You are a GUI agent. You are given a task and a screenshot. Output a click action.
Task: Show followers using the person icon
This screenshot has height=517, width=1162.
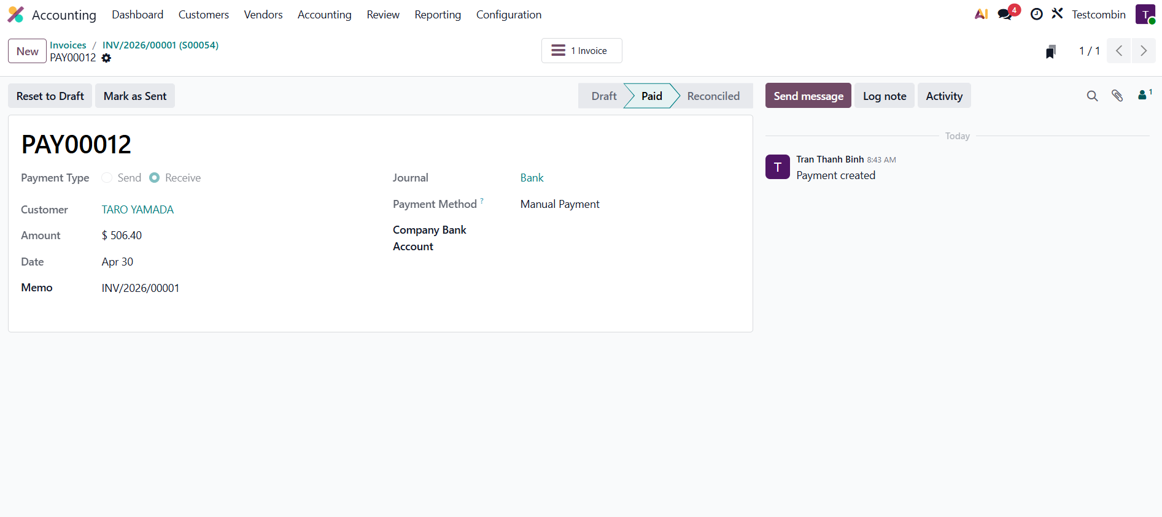(1143, 95)
